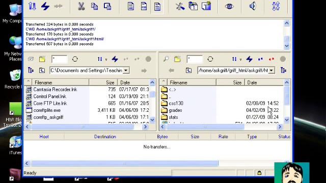Select the stats remote folder
Viewport: 326px width, 183px height.
tap(173, 117)
